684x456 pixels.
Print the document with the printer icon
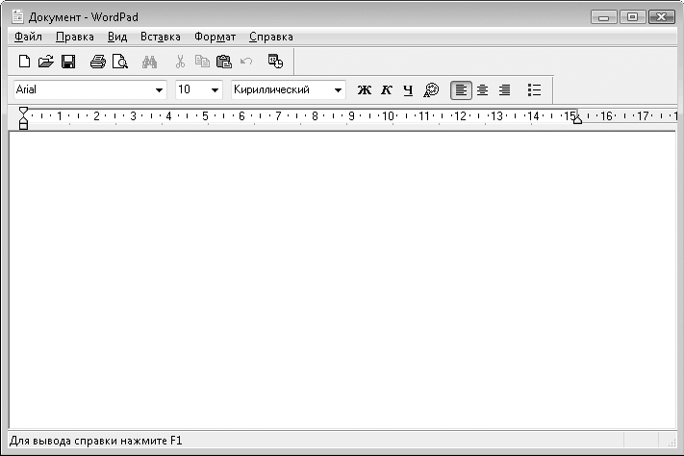click(x=97, y=62)
